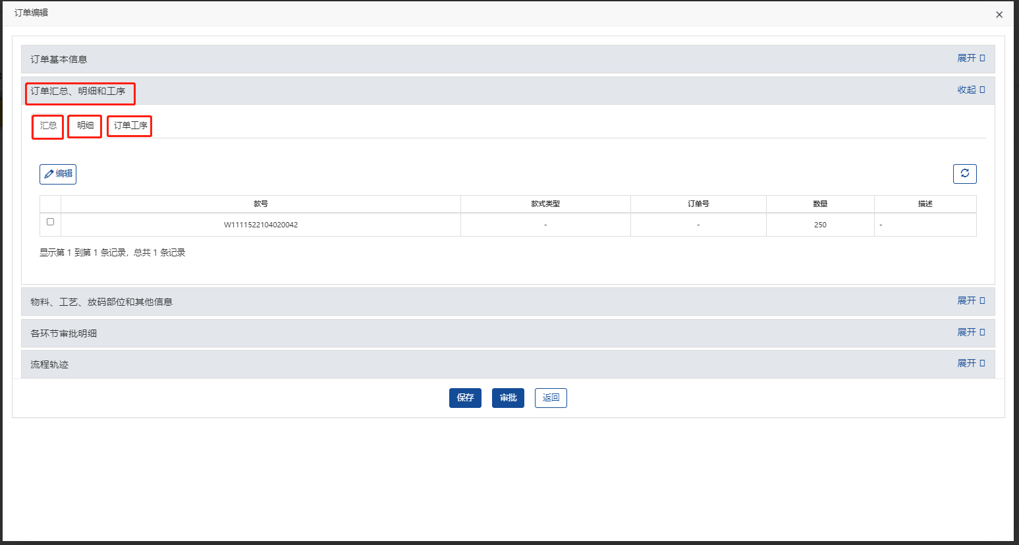Image resolution: width=1019 pixels, height=545 pixels.
Task: Expand the 订单基本信息 section
Action: [970, 59]
